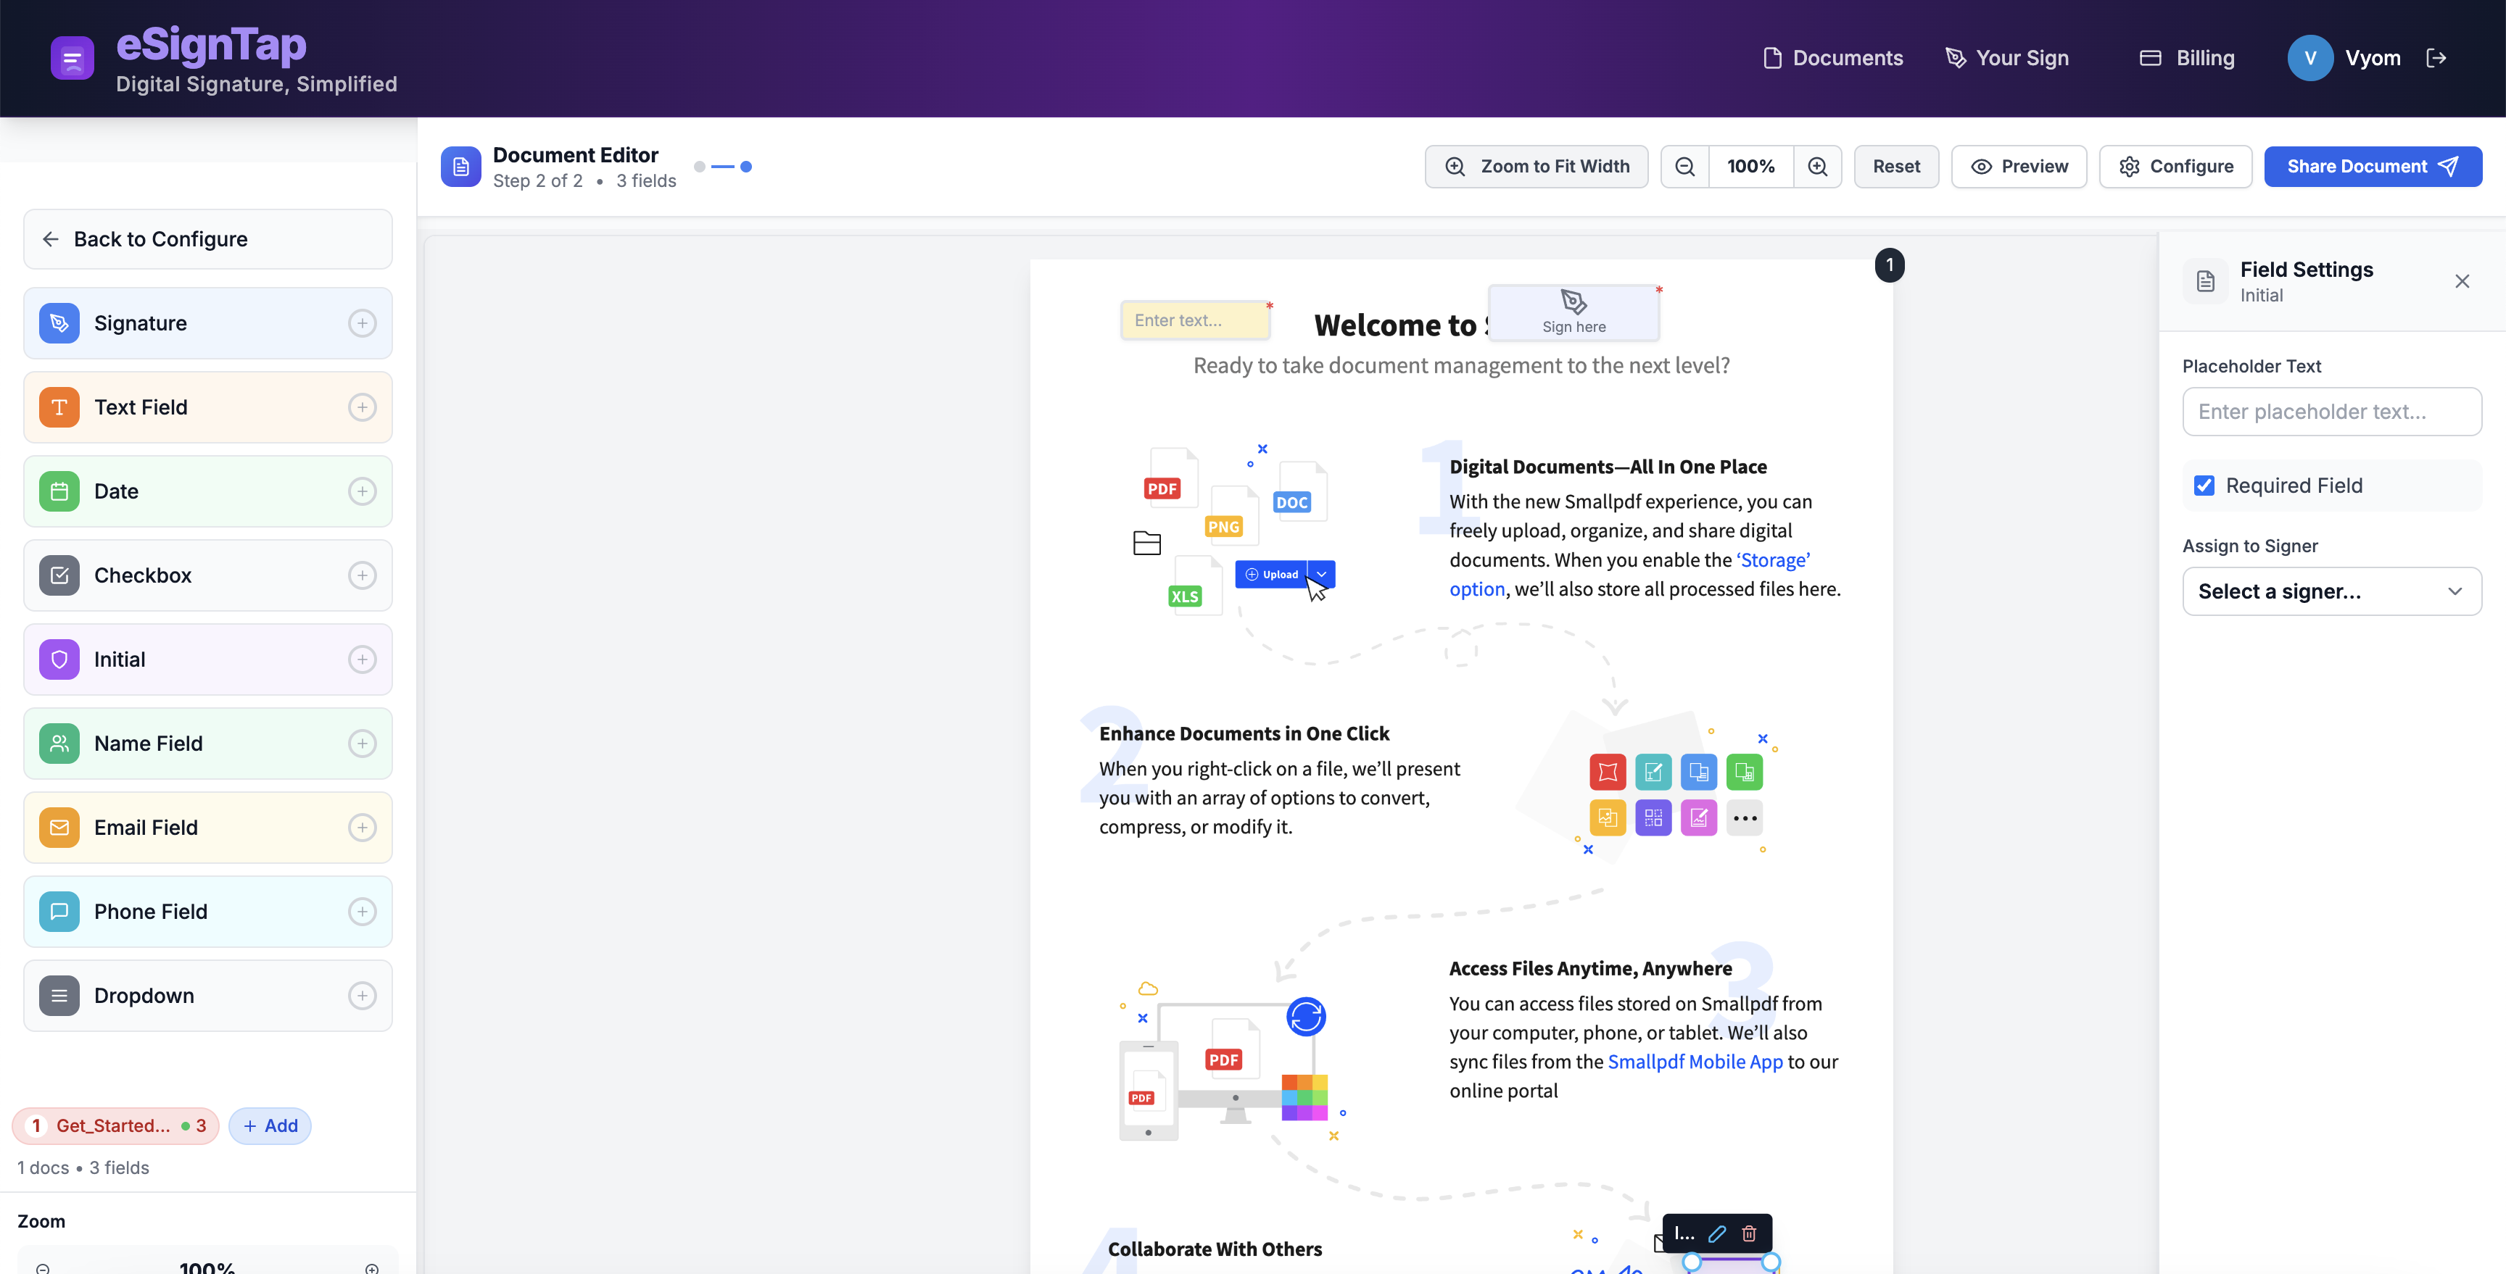Click the Vyom user avatar
This screenshot has width=2506, height=1274.
(2309, 59)
